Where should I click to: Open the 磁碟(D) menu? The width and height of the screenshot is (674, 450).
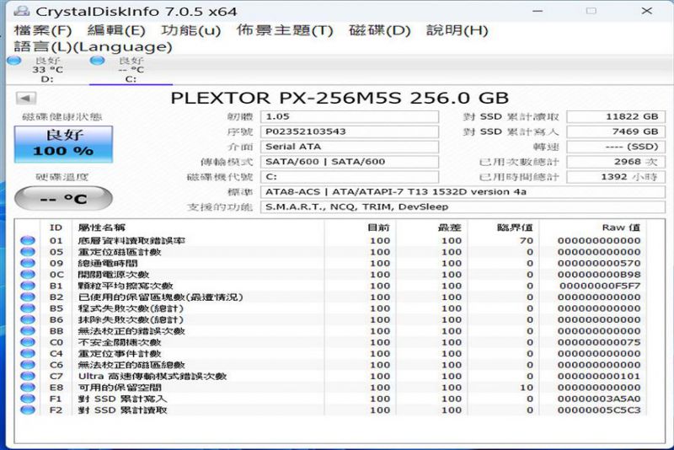click(380, 30)
